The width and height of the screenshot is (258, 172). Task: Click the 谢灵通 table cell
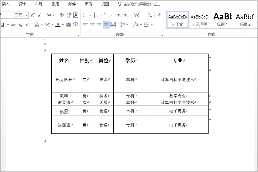pos(64,102)
